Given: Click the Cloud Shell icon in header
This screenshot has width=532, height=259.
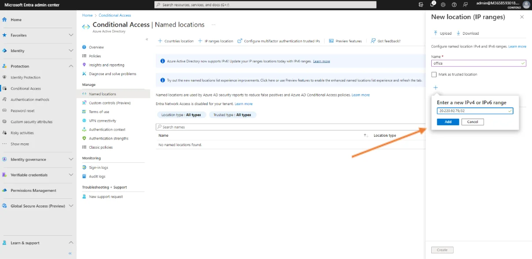Looking at the screenshot, I should 421,5.
